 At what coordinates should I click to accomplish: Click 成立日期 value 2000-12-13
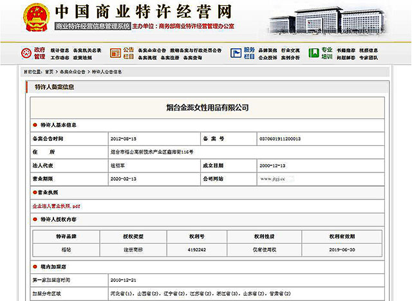tap(272, 166)
